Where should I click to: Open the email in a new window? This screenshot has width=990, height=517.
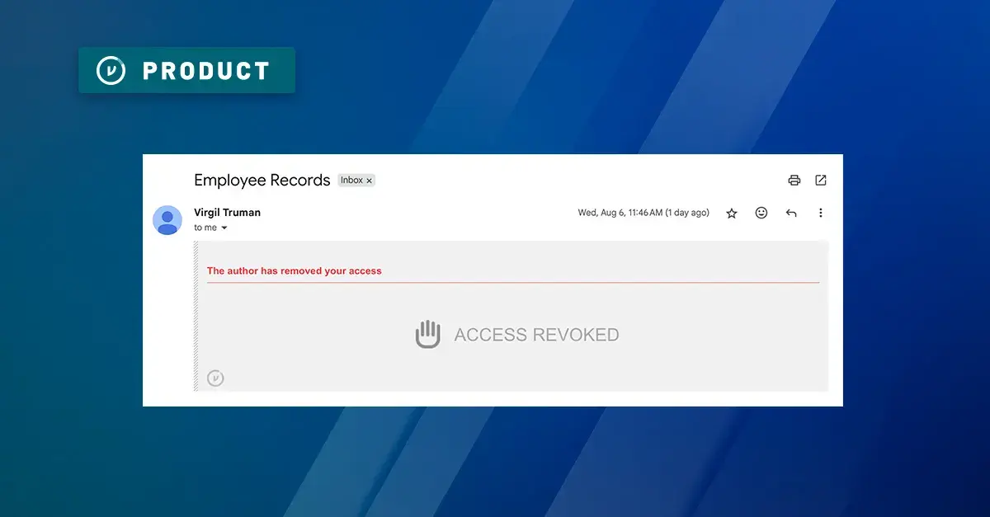pos(821,181)
